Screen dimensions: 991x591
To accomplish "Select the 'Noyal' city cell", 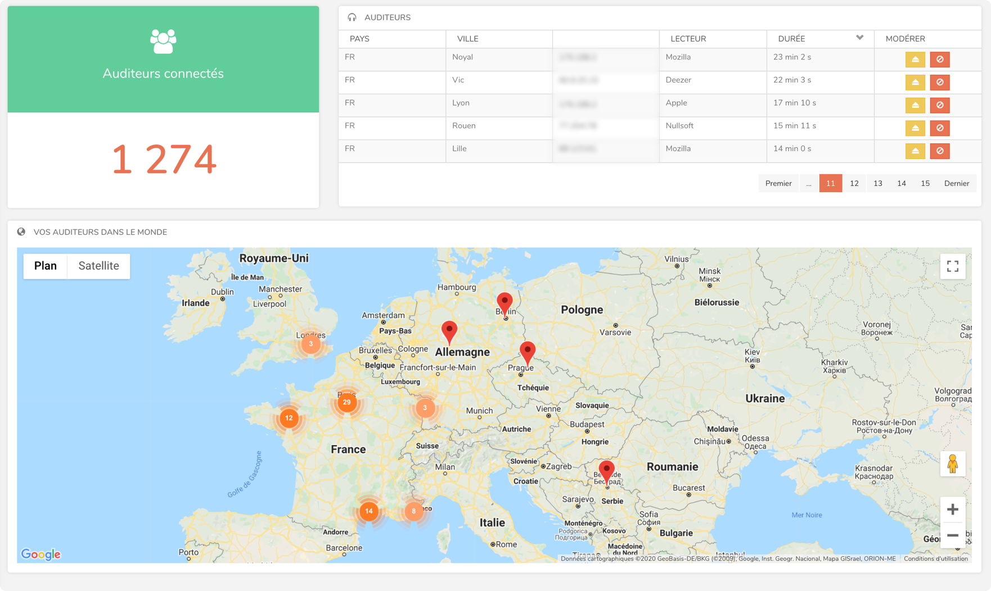I will pyautogui.click(x=499, y=60).
